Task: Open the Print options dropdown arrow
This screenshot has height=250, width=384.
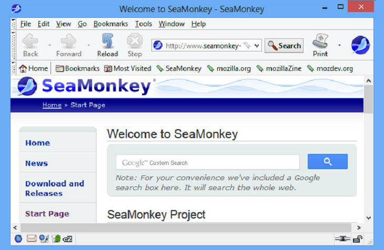Action: click(339, 45)
